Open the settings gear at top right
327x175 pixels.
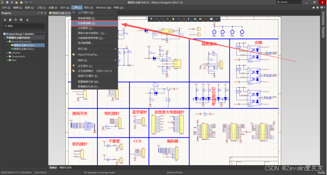tap(318, 8)
